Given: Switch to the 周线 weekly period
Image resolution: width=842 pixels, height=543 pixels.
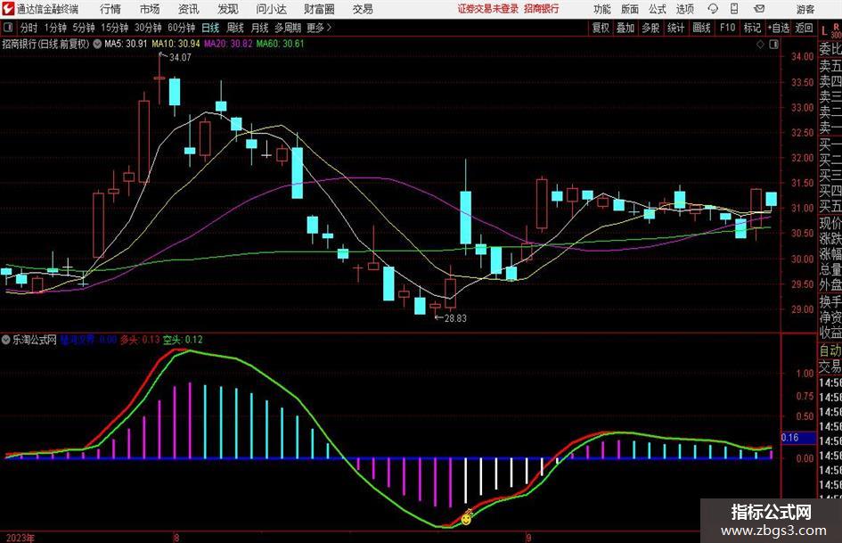Looking at the screenshot, I should click(234, 28).
